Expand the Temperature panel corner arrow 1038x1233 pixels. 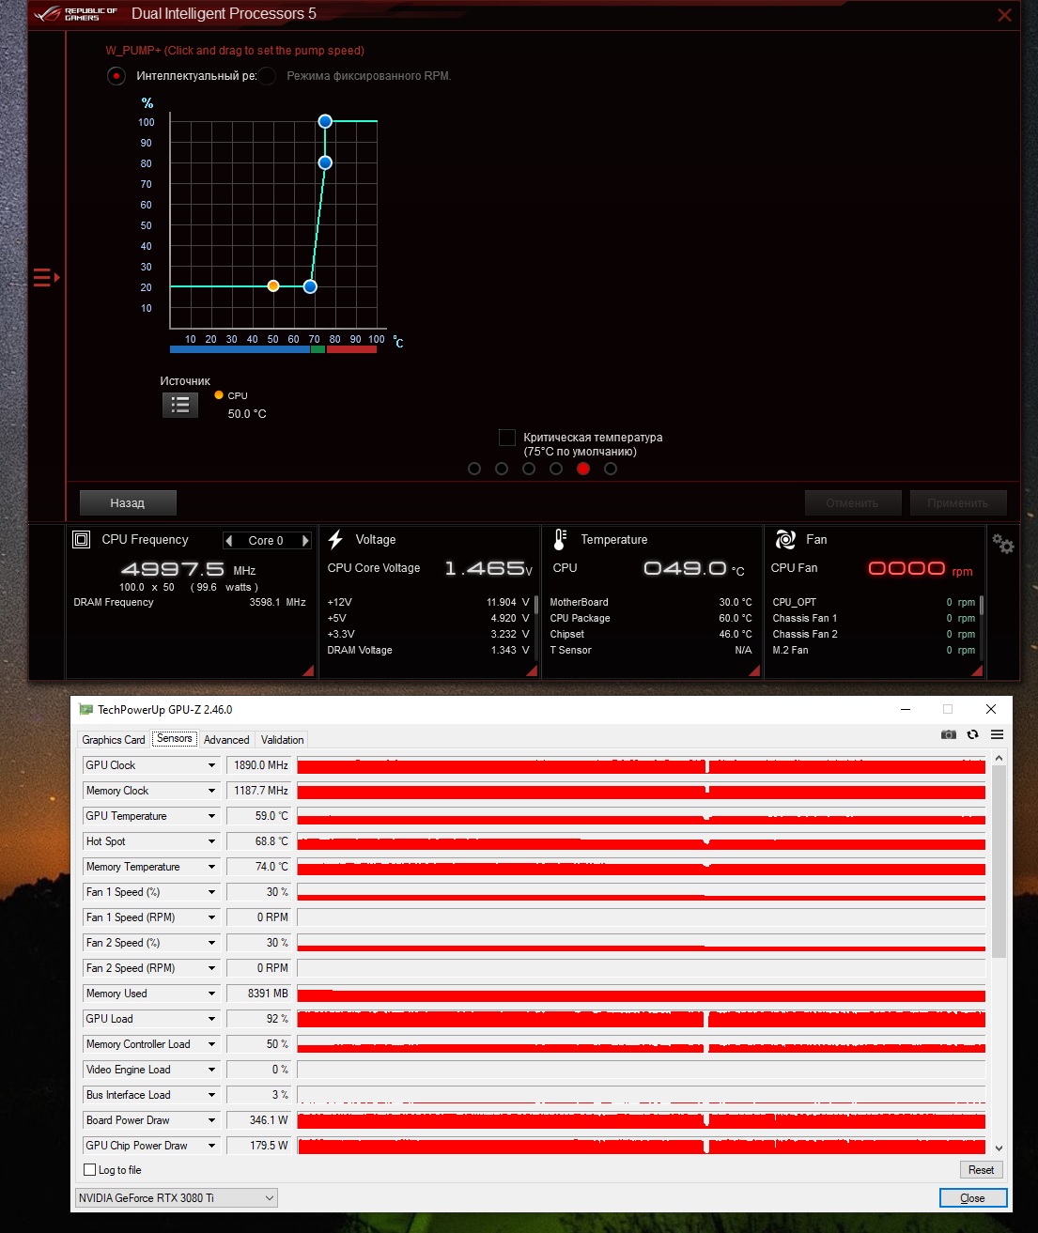(753, 670)
